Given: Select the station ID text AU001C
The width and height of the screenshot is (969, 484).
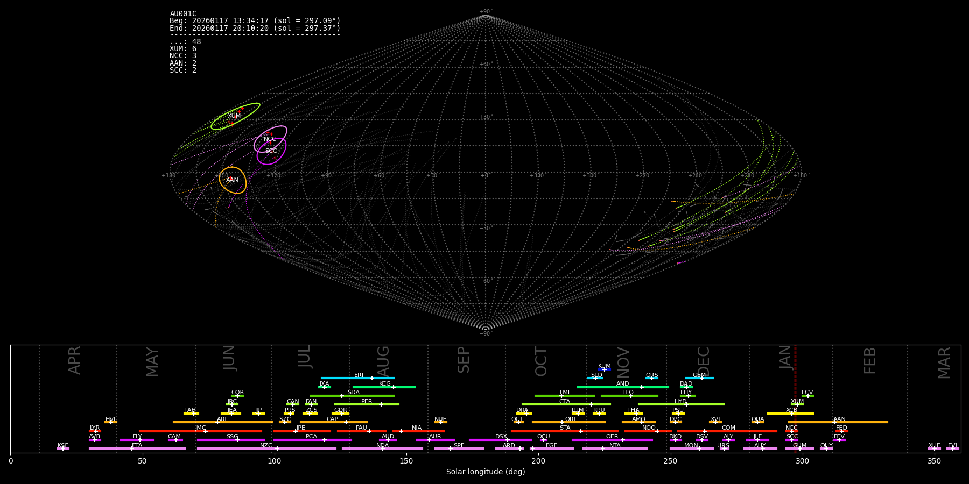Looking at the screenshot, I should tap(183, 14).
